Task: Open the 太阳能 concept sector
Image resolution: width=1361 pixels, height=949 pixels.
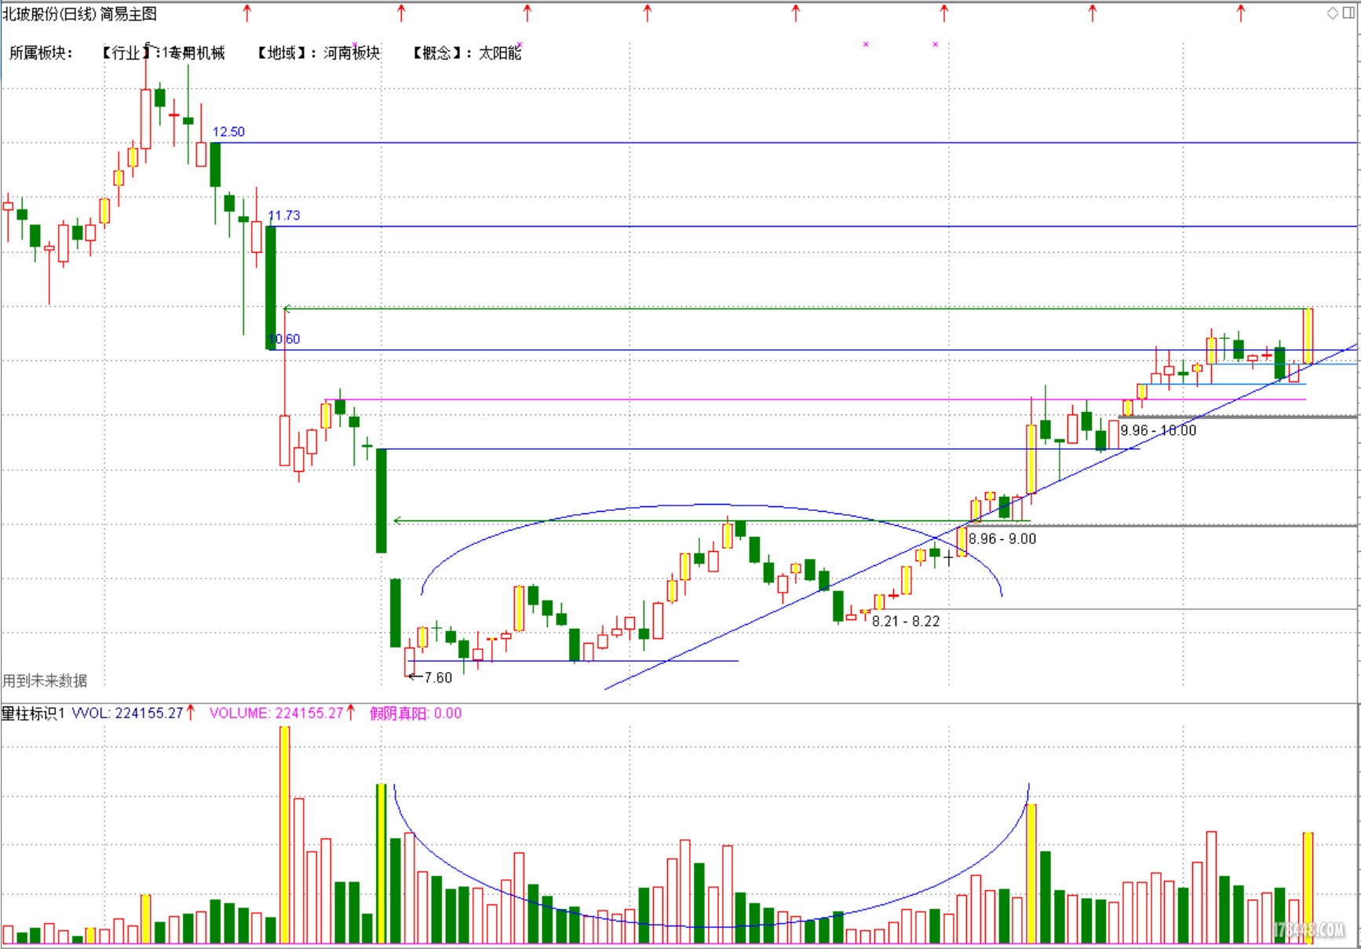Action: point(500,53)
